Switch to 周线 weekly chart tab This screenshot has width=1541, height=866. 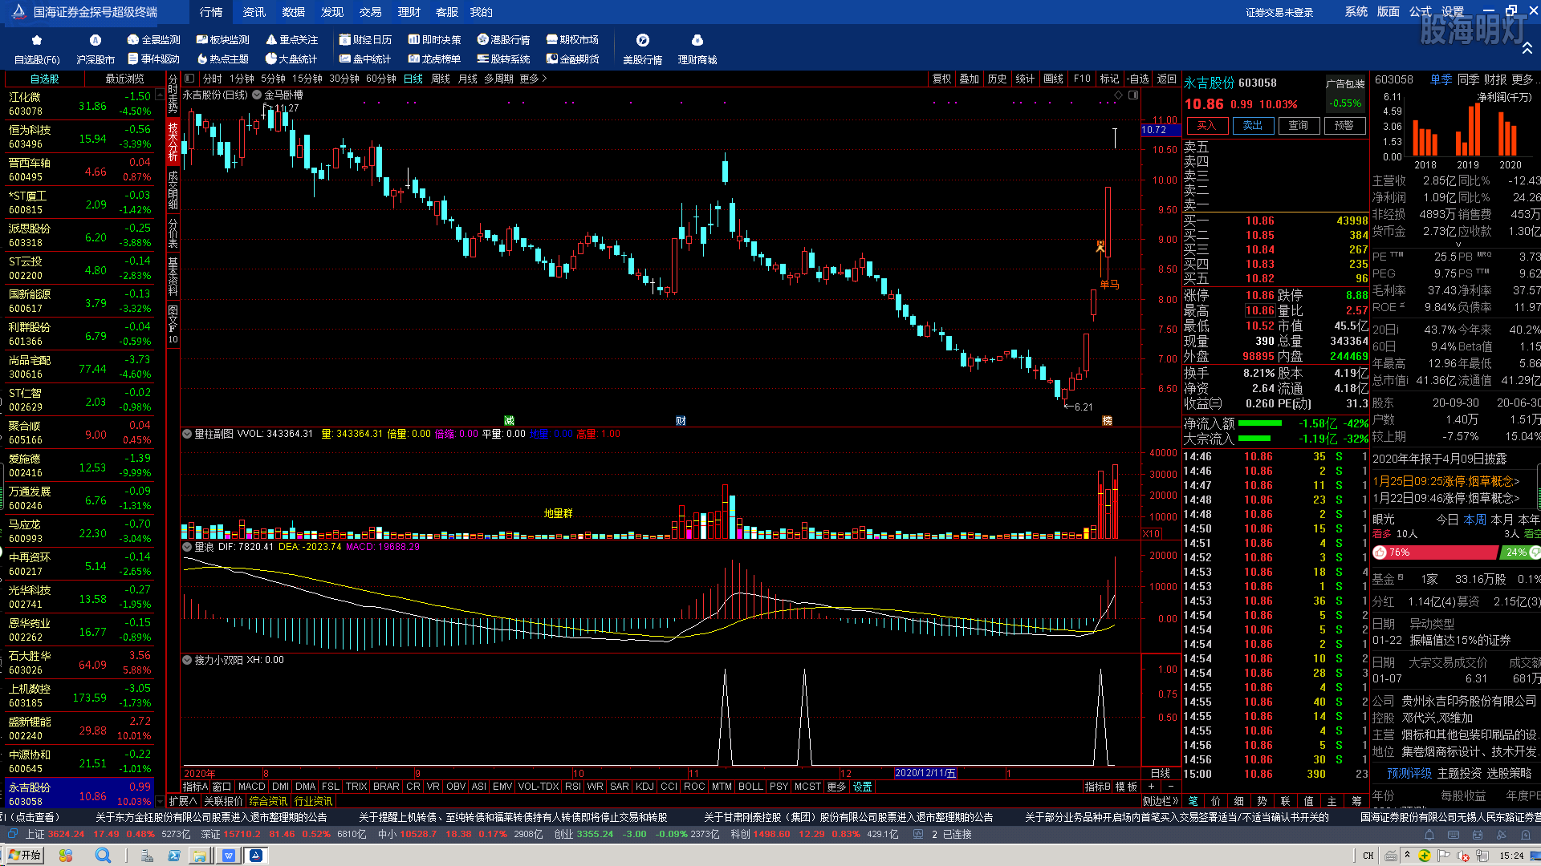point(441,79)
